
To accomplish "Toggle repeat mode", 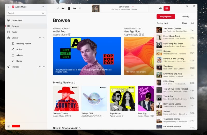I will click(x=80, y=9).
